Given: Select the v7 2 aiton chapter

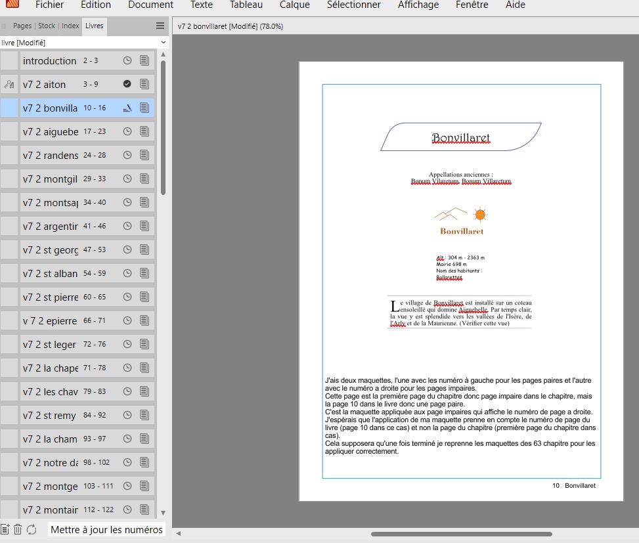Looking at the screenshot, I should coord(87,84).
